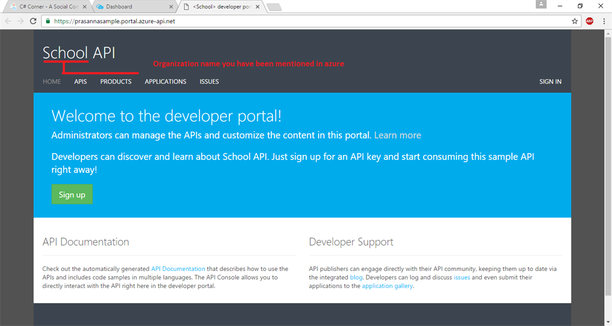The image size is (612, 326).
Task: Click the Welcome to the developer portal heading
Action: coord(166,116)
